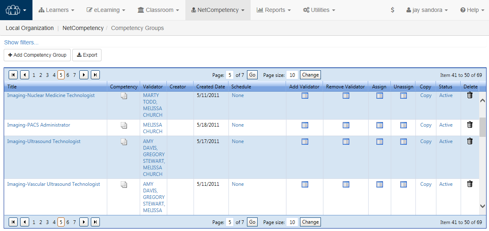Click Remove Validator icon for Imaging-Ultrasound Technologist
This screenshot has width=489, height=231.
pos(346,141)
